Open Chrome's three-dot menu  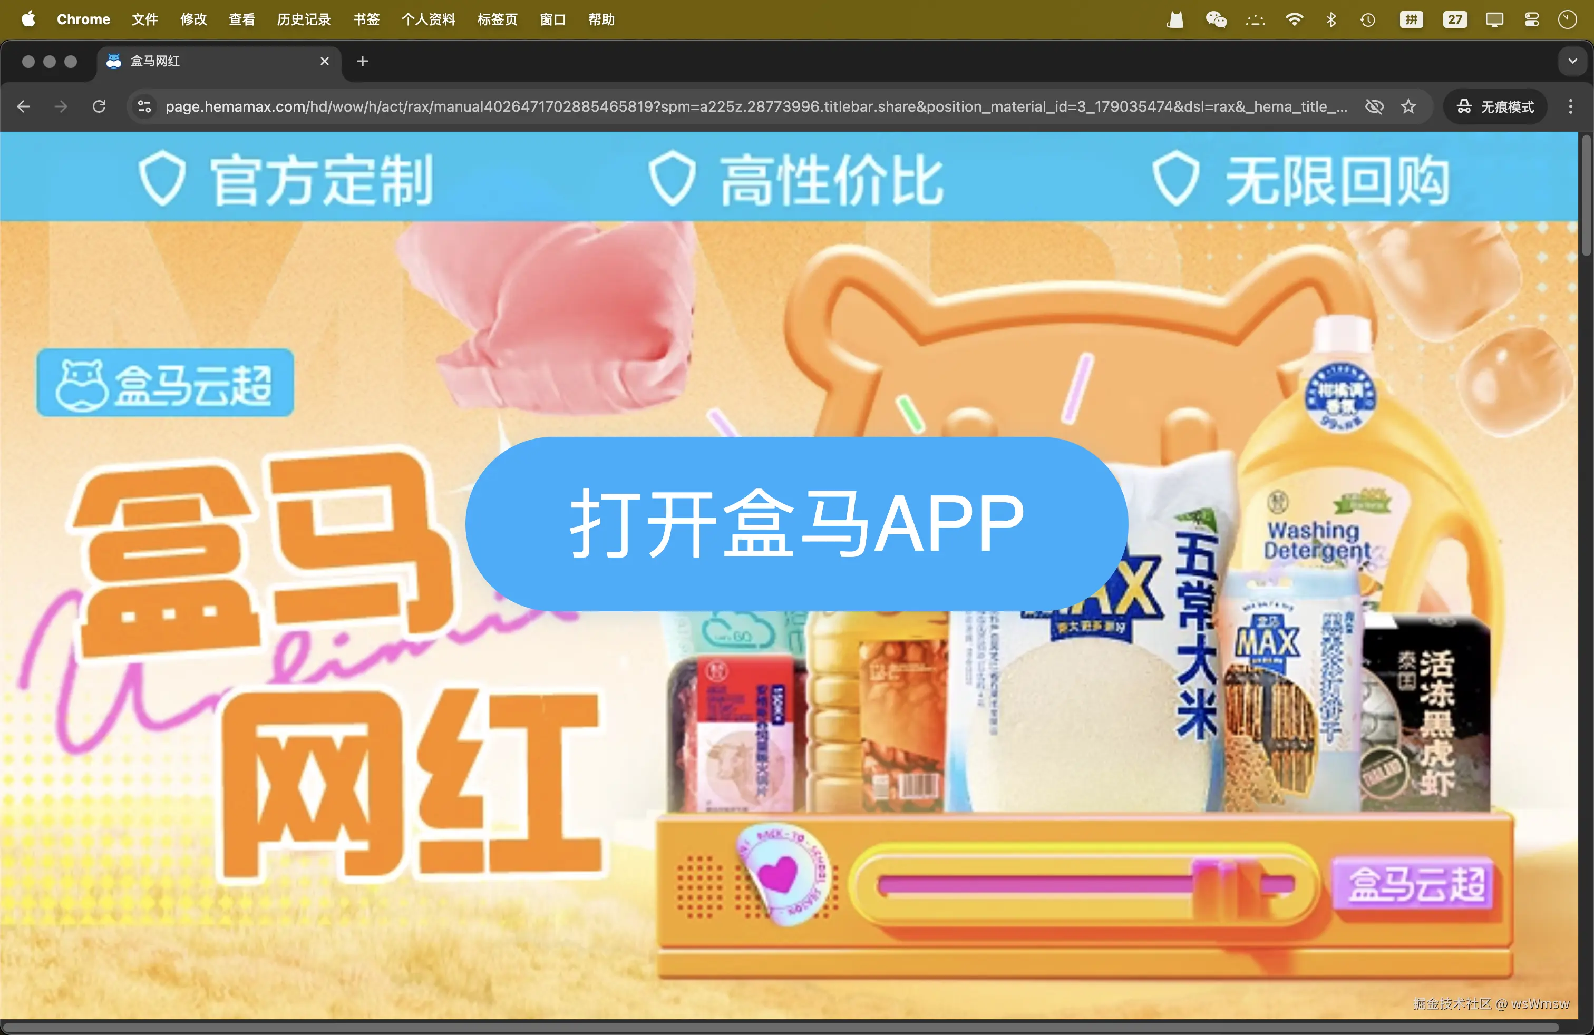(x=1570, y=106)
